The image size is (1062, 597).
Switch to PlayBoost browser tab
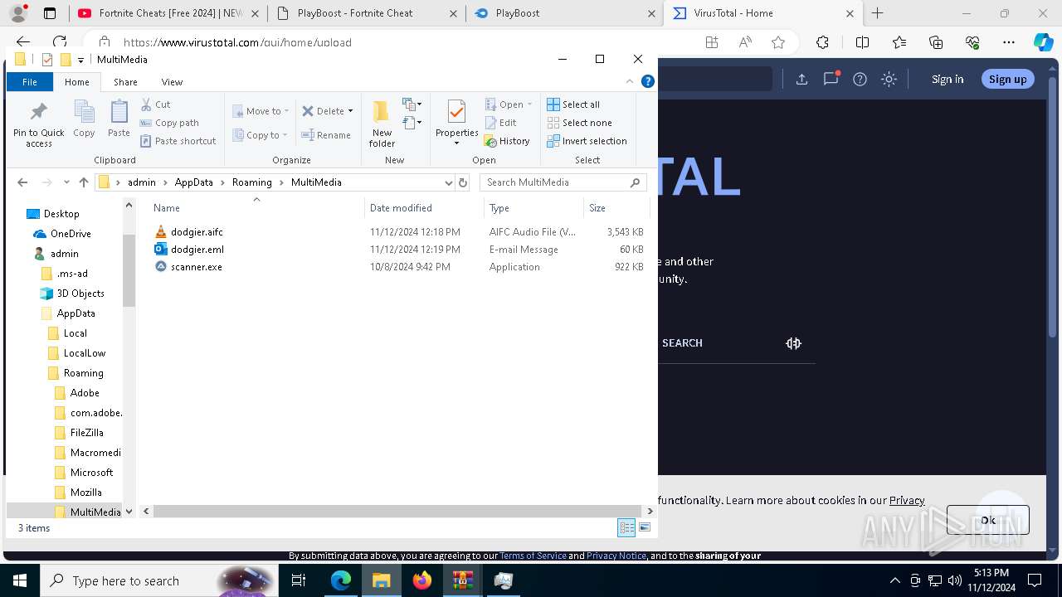pyautogui.click(x=564, y=13)
